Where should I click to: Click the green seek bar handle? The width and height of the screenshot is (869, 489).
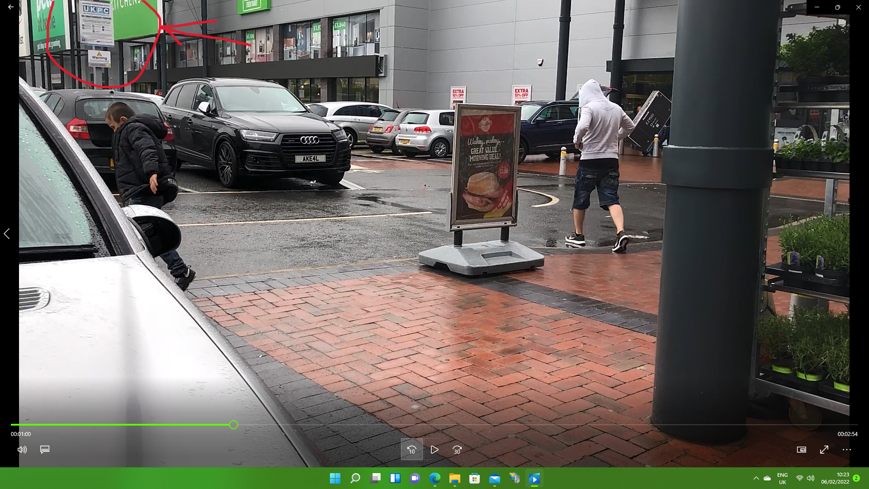click(233, 425)
